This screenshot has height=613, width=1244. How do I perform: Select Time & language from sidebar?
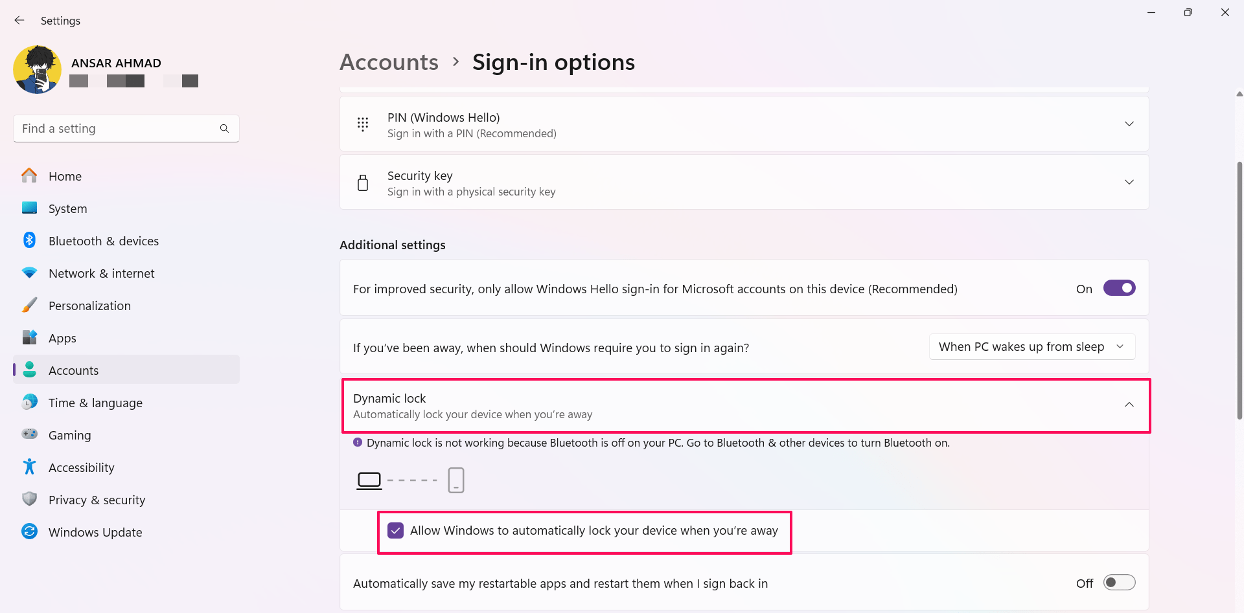click(x=95, y=402)
